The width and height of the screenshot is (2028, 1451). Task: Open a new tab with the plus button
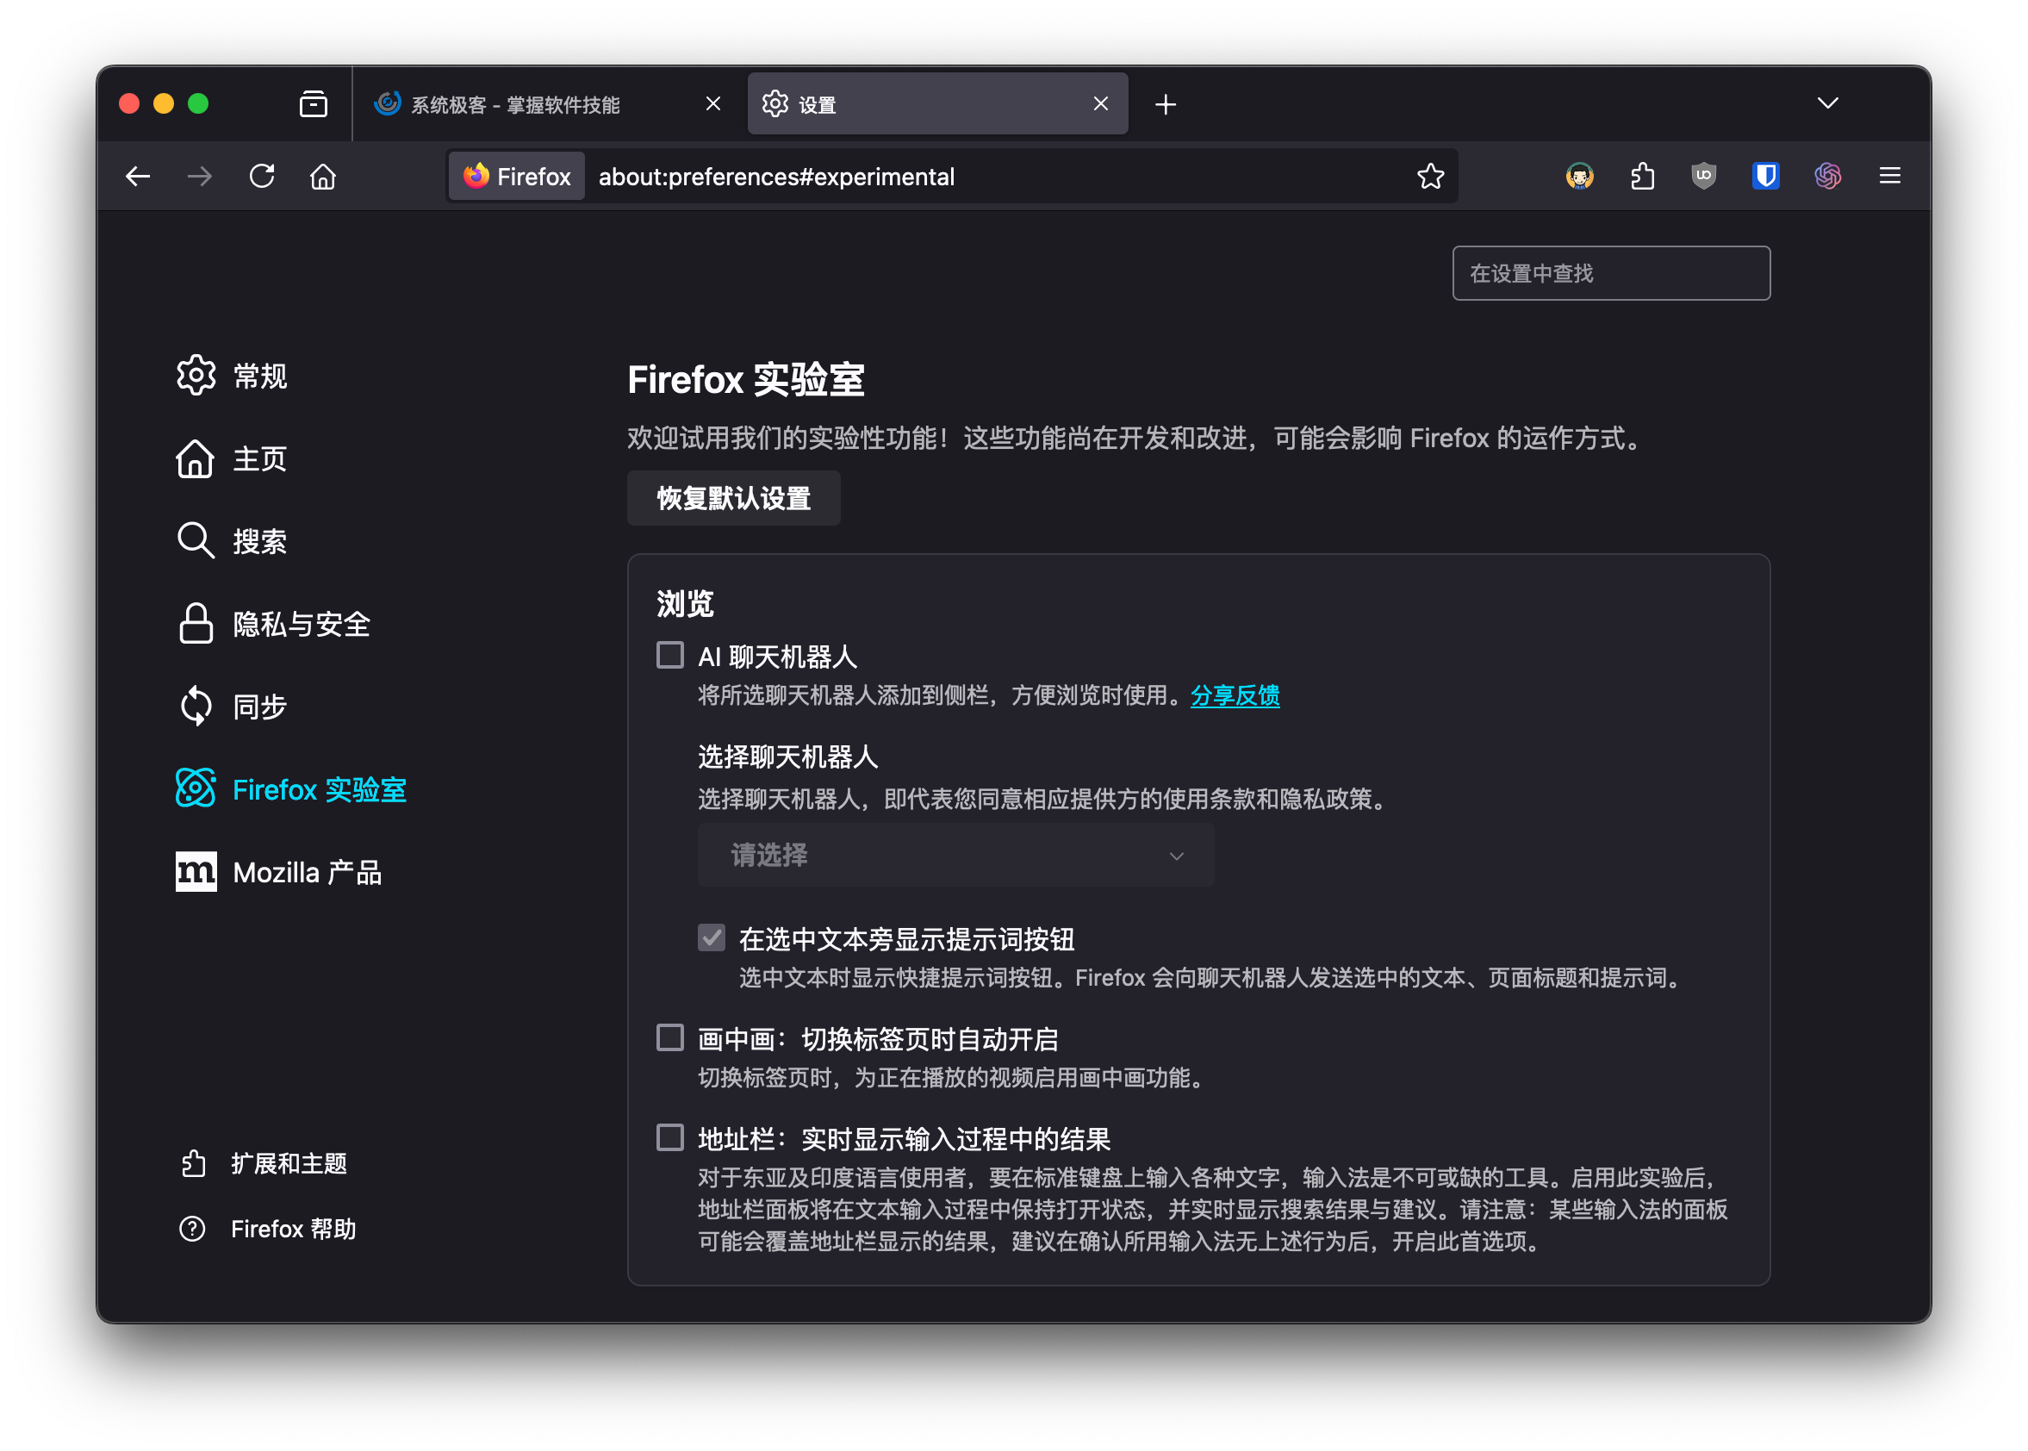click(x=1165, y=104)
